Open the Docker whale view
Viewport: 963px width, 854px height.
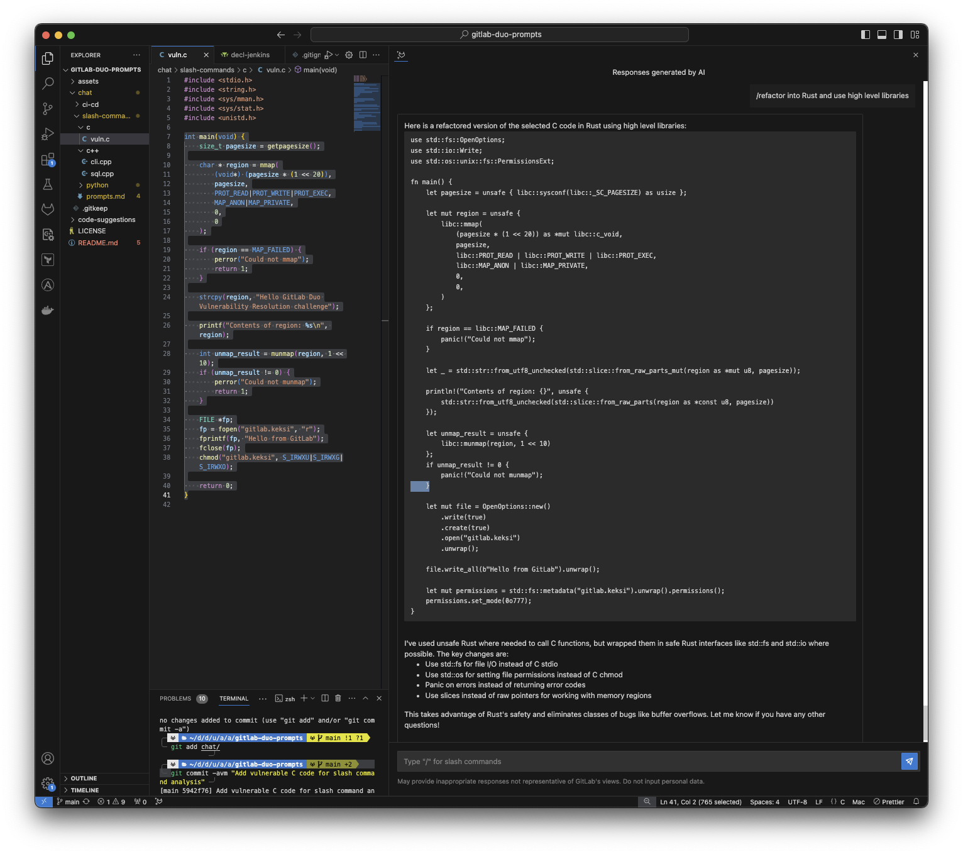tap(48, 310)
